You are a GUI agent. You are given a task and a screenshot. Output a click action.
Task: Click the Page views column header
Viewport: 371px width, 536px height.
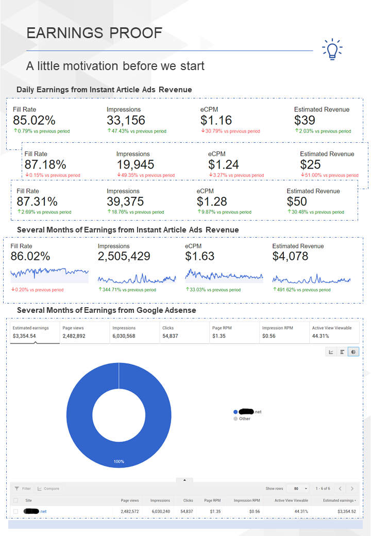pyautogui.click(x=130, y=500)
